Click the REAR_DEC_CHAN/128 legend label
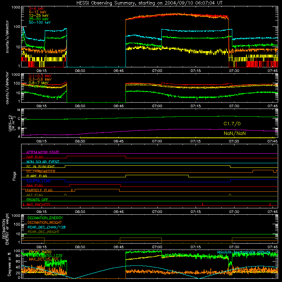The width and height of the screenshot is (282, 282). point(47,227)
